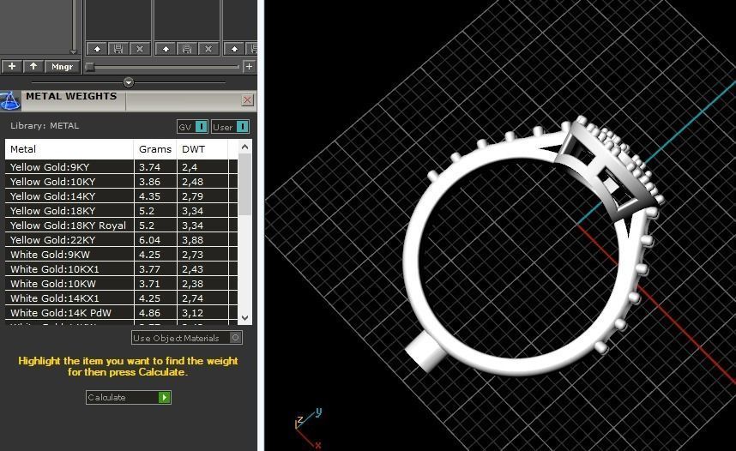Collapse panel with round down-arrow divider button
Viewport: 736px width, 451px height.
click(x=129, y=82)
